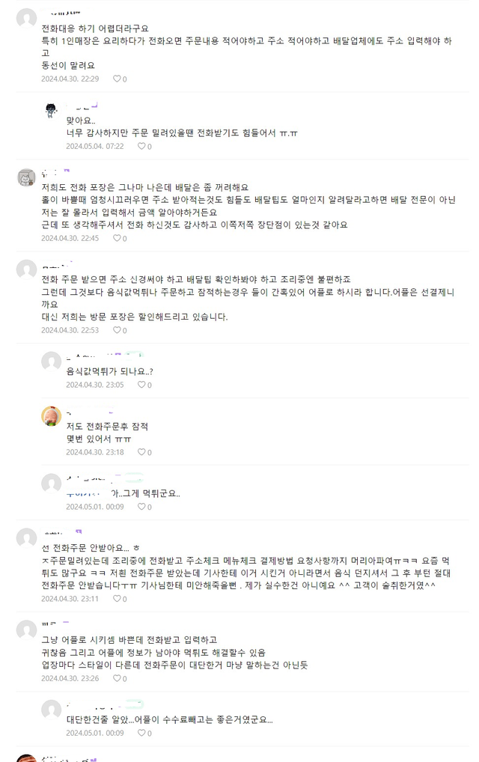Like the reply ending '그게 먹튀군요..'
The image size is (479, 762).
pos(141,507)
